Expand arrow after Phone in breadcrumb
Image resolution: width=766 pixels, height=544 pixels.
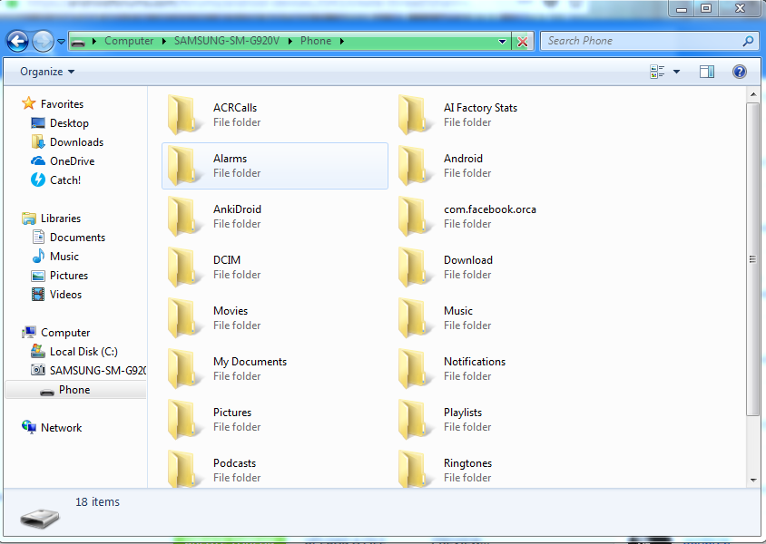(x=342, y=42)
